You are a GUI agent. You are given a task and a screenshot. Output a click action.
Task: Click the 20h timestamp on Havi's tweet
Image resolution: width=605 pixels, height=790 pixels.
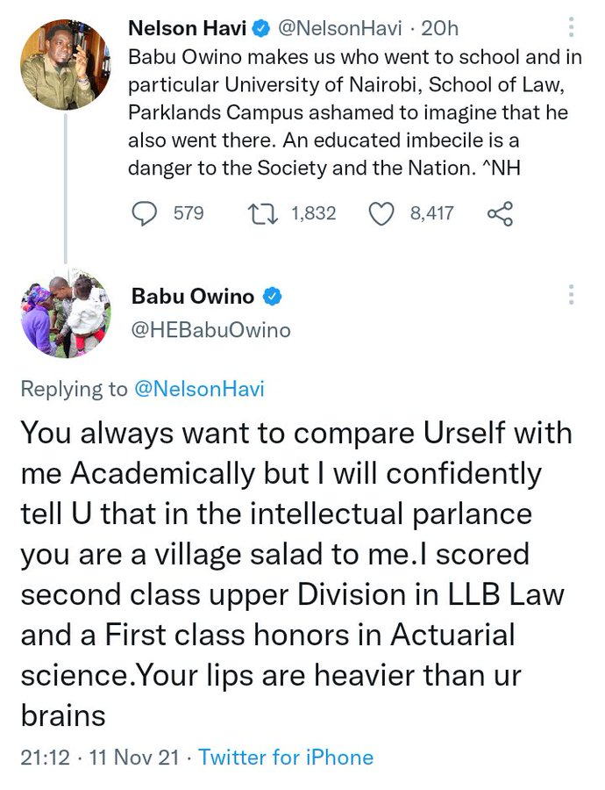pyautogui.click(x=440, y=29)
